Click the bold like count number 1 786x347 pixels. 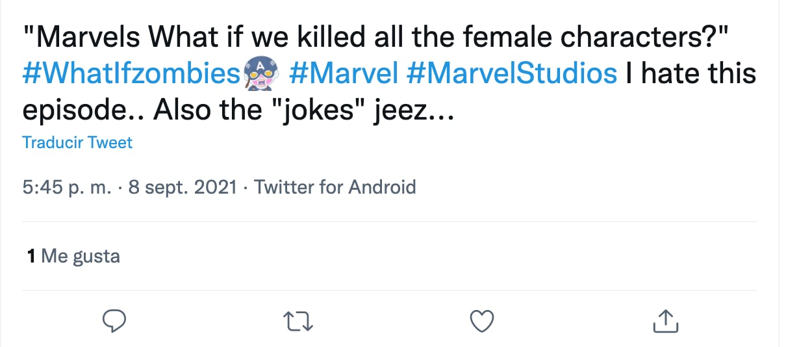[31, 256]
